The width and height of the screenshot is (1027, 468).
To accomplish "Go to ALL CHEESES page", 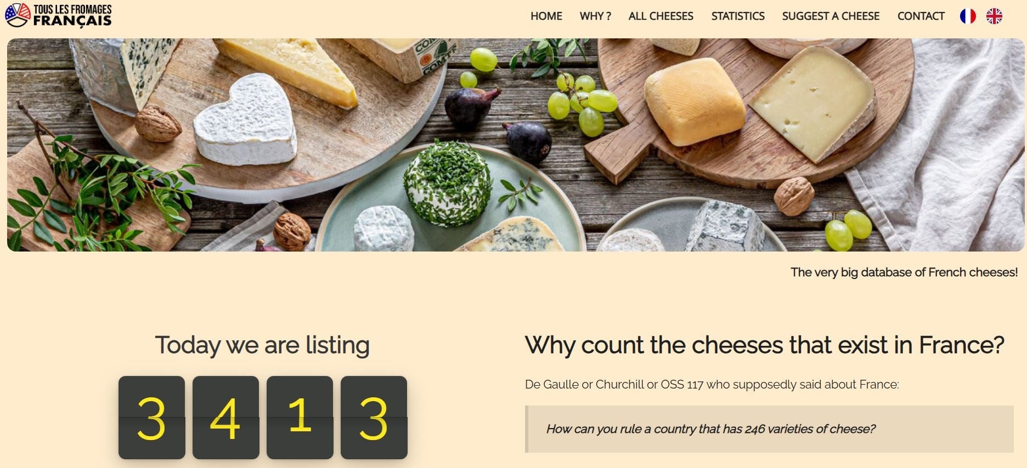I will click(x=661, y=16).
